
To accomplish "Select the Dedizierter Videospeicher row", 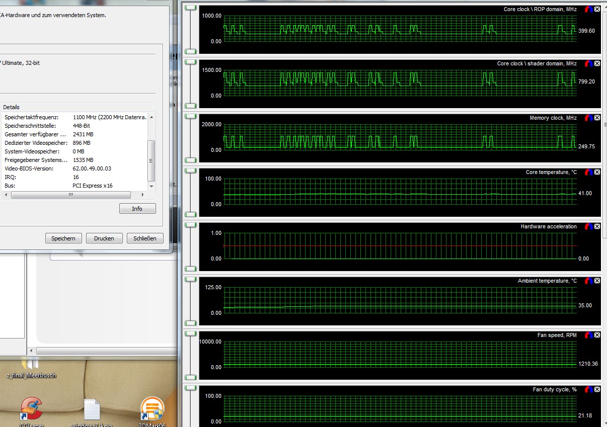I will [74, 143].
